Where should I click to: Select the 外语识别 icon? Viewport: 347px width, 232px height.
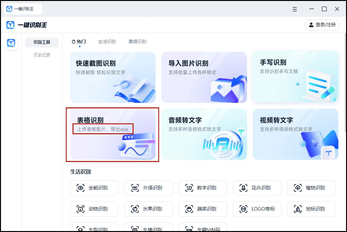tap(148, 188)
